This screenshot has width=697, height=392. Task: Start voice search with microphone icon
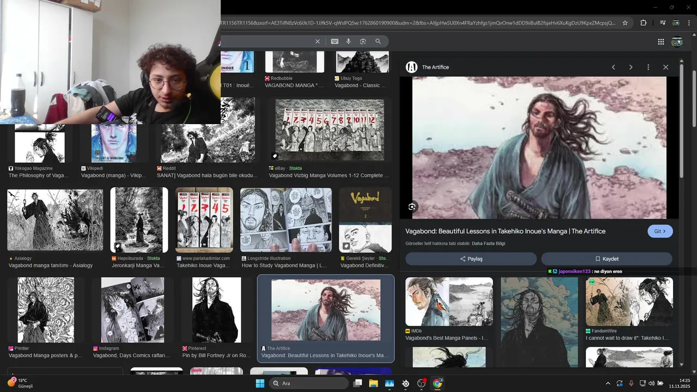coord(348,41)
